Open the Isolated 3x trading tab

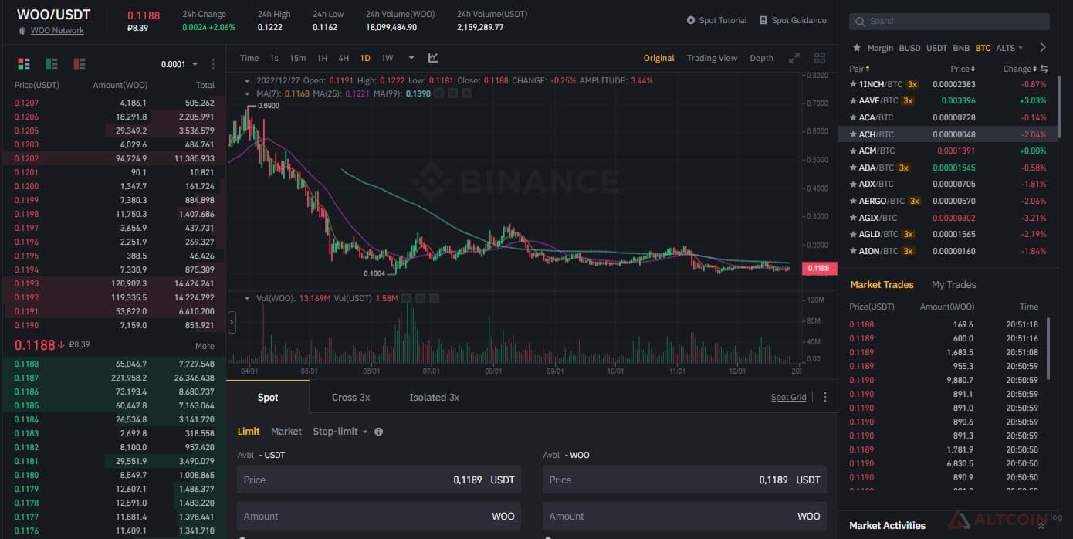coord(434,397)
